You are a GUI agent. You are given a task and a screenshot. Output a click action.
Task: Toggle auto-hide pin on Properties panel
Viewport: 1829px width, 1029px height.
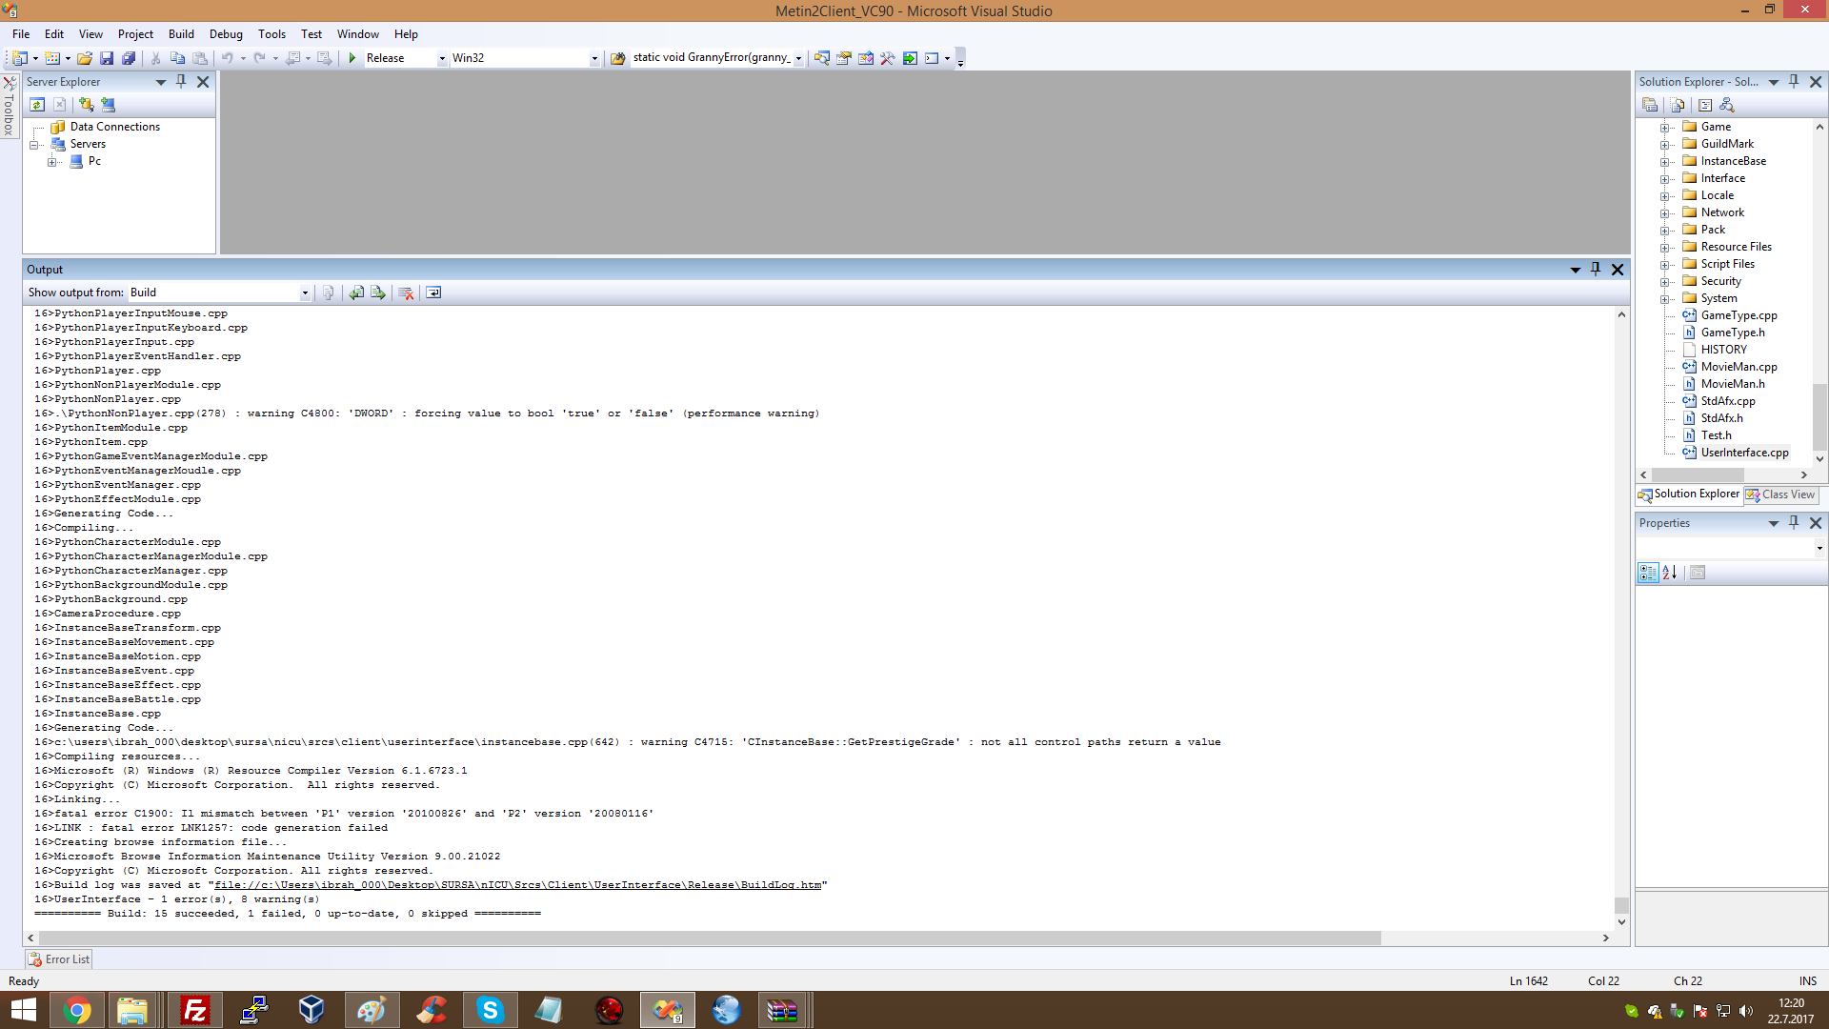(1794, 523)
